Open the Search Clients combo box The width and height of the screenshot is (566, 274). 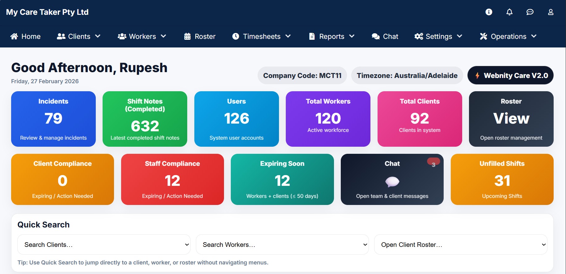click(104, 244)
